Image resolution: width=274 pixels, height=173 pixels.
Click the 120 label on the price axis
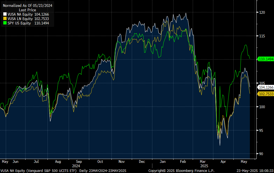point(262,12)
